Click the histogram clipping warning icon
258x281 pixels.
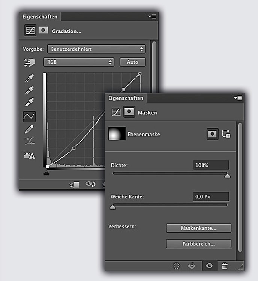click(30, 156)
